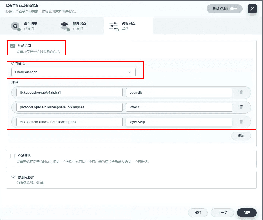Click the 添加元数据 heading text

point(26,177)
